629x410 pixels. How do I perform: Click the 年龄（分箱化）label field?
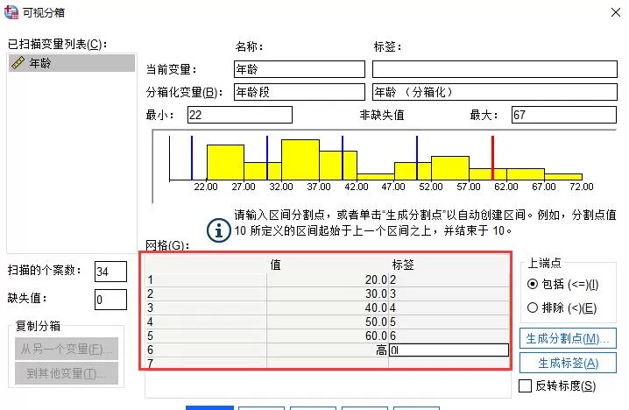(x=495, y=92)
